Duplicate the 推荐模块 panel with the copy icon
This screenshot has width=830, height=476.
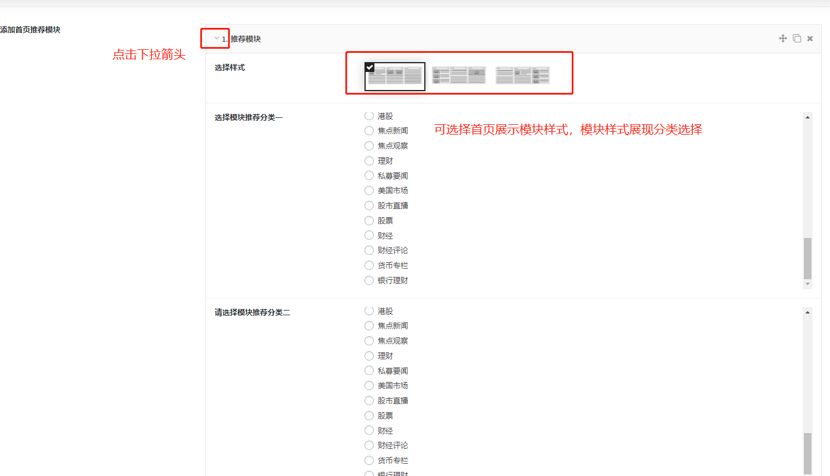coord(797,38)
